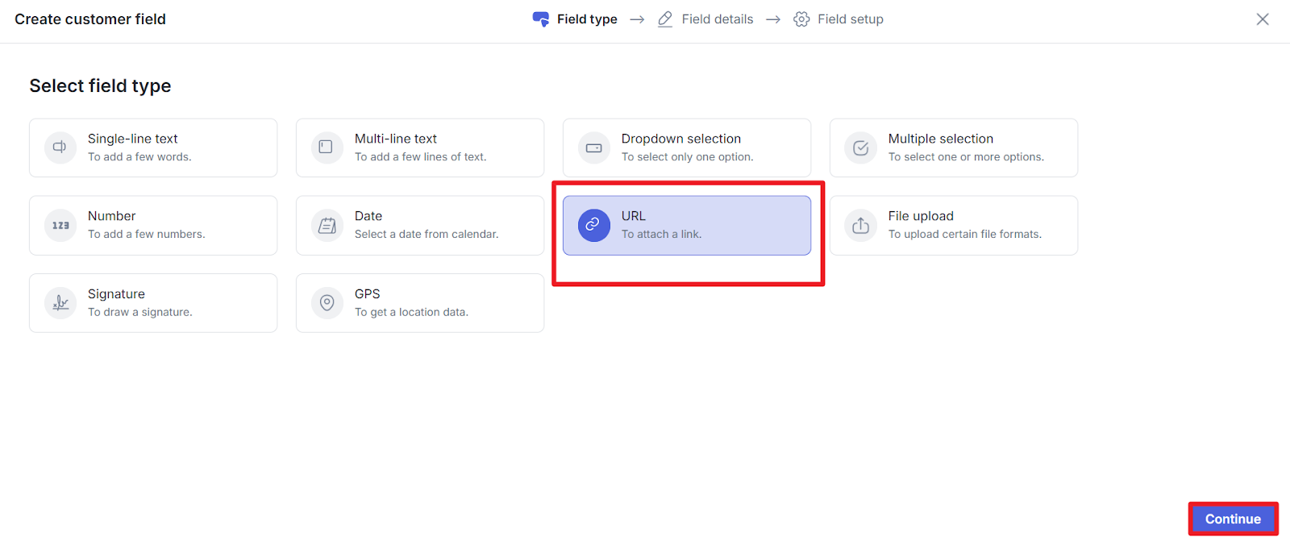Click the Multi-line text square icon

tap(327, 148)
